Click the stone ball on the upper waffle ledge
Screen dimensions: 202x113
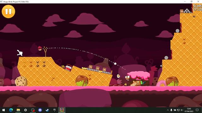point(177,31)
